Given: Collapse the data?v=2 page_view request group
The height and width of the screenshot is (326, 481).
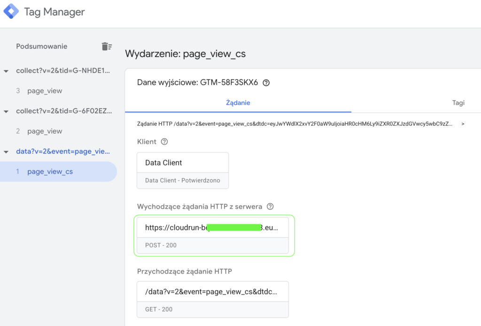Looking at the screenshot, I should pos(6,152).
